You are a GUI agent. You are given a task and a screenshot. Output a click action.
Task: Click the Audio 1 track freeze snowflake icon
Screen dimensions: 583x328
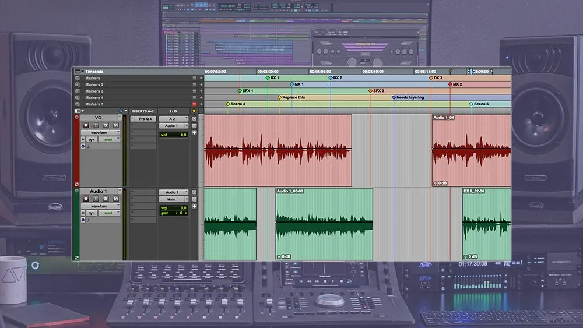[83, 213]
